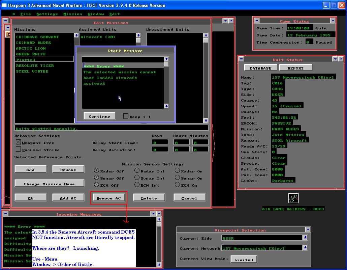Select Sonar Int radio button
This screenshot has width=347, height=270.
click(x=137, y=177)
